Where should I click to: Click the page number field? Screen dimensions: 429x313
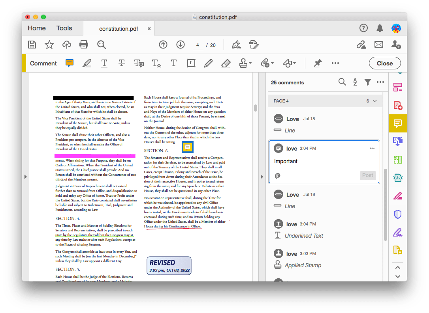[198, 45]
